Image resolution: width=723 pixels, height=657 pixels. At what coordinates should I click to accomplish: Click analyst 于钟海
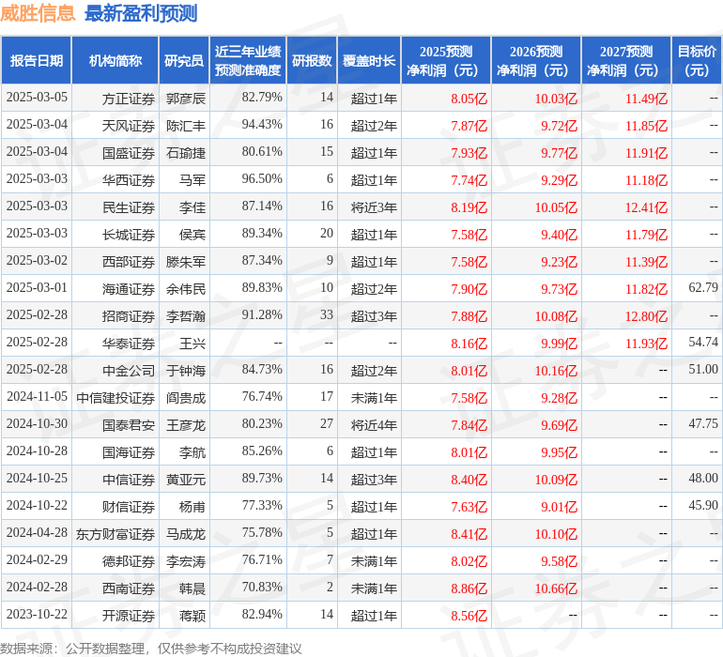click(x=186, y=371)
